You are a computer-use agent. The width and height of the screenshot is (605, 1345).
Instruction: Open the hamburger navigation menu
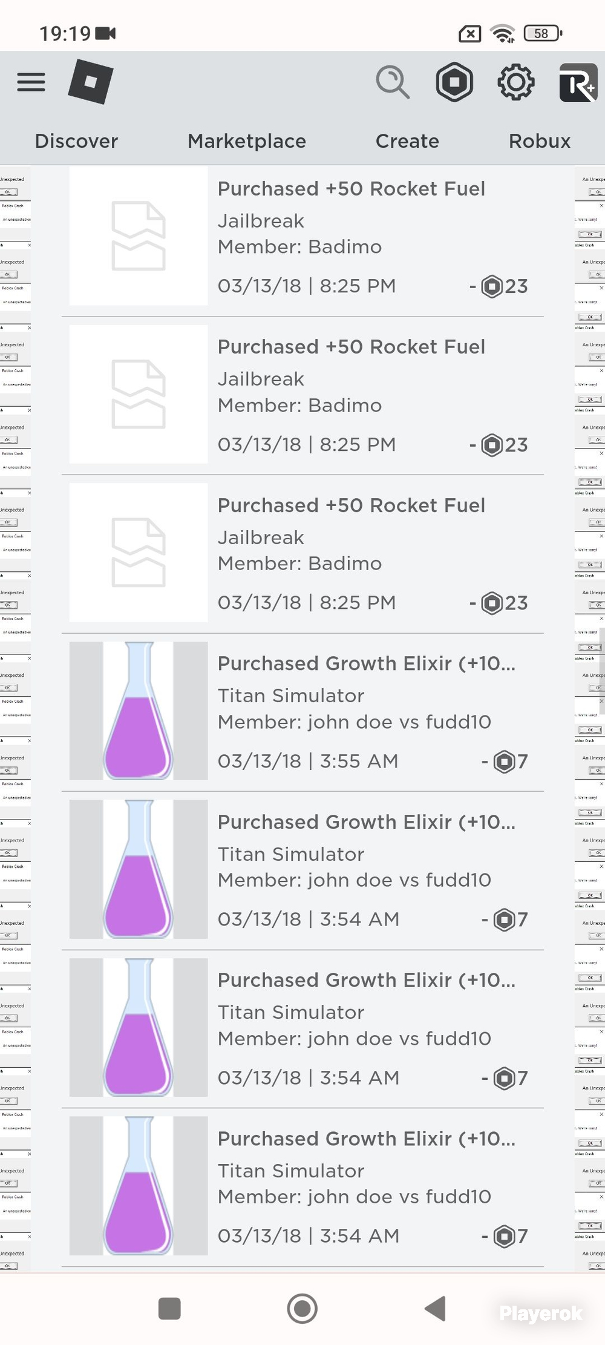pyautogui.click(x=31, y=82)
